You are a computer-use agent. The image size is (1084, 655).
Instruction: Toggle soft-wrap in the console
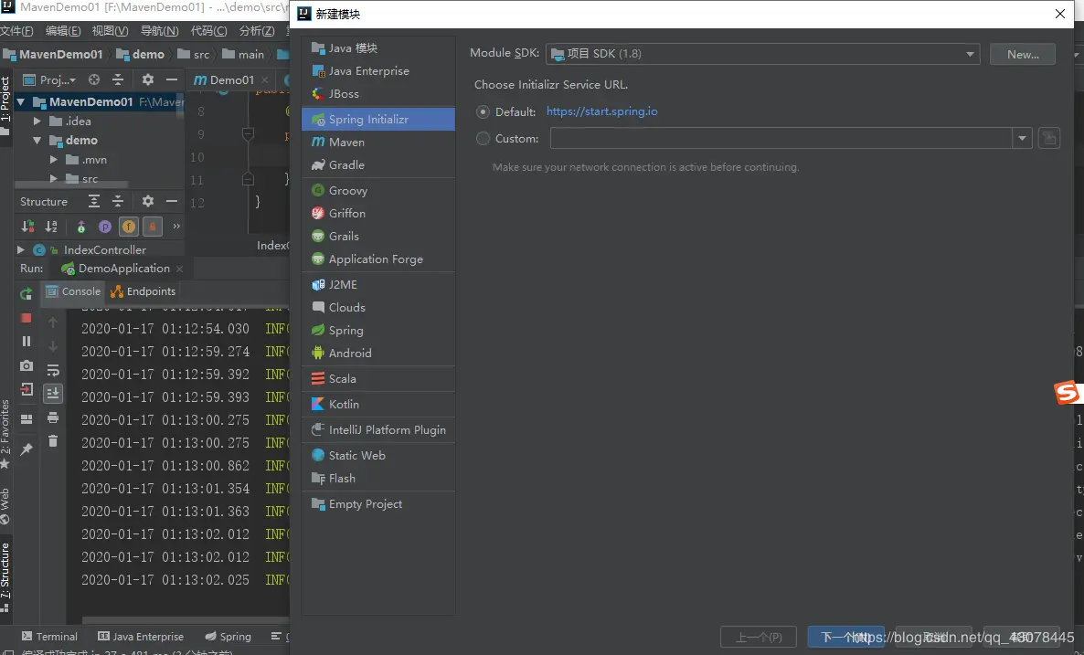click(x=52, y=370)
